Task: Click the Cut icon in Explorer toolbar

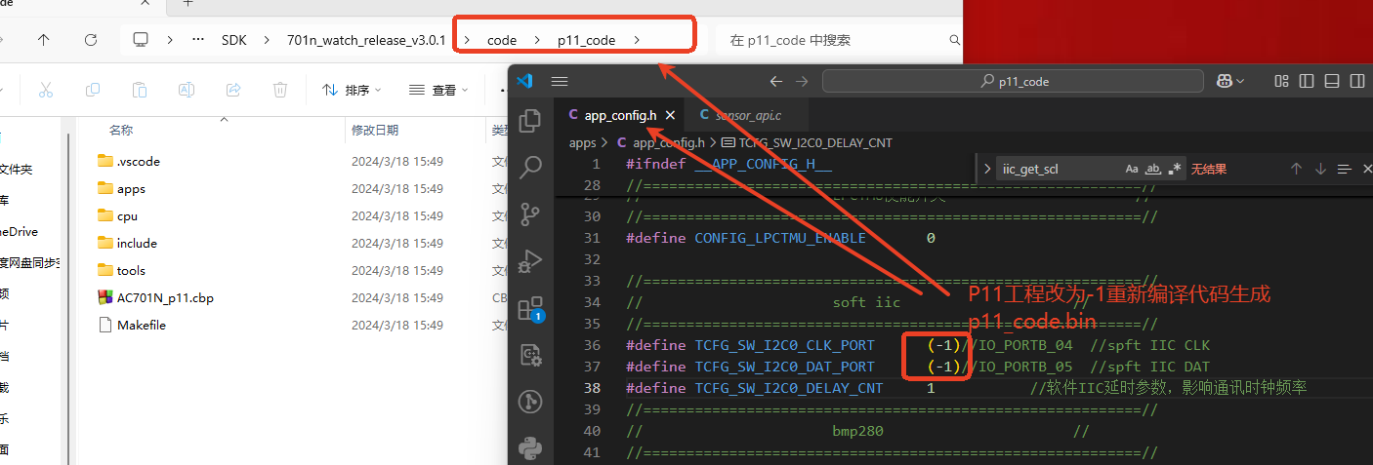Action: 45,90
